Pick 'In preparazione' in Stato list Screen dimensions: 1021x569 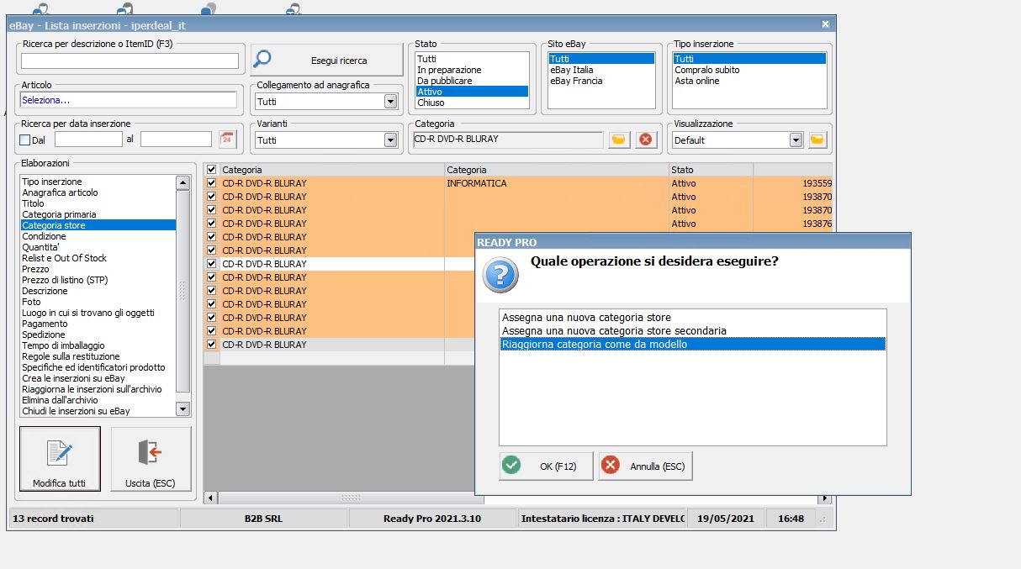(x=472, y=70)
